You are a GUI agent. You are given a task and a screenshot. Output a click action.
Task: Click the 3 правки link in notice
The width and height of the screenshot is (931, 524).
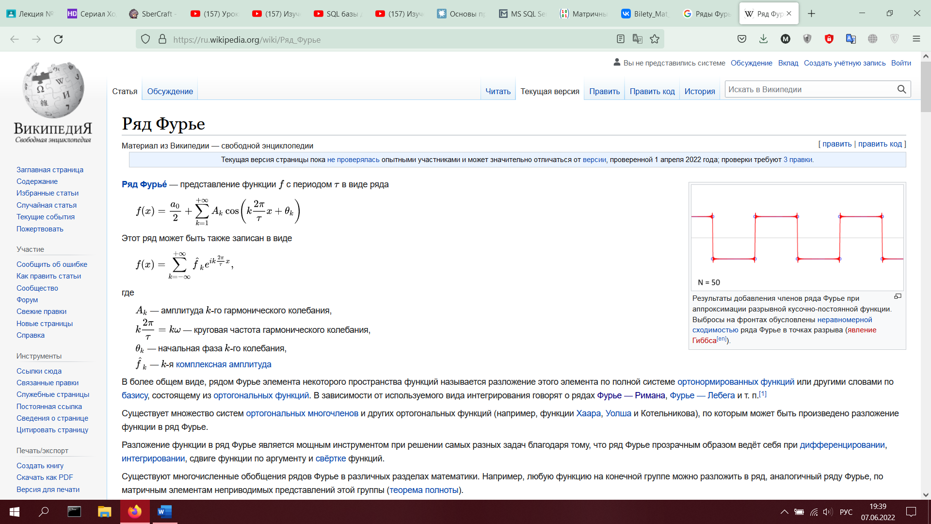798,160
